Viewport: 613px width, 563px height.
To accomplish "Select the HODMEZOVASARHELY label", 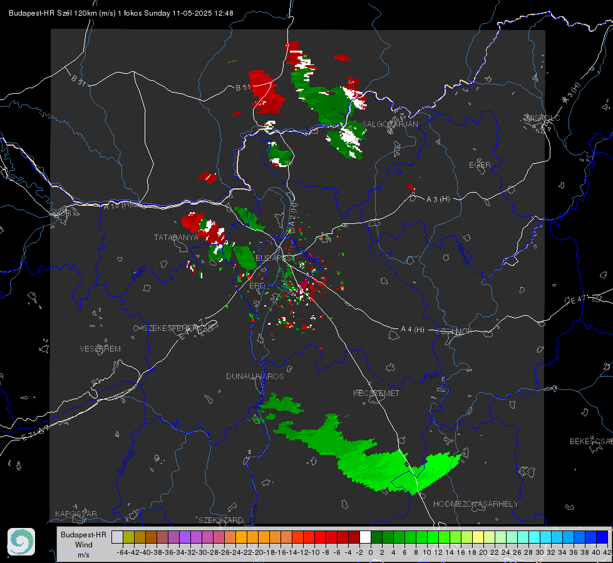I will 475,504.
